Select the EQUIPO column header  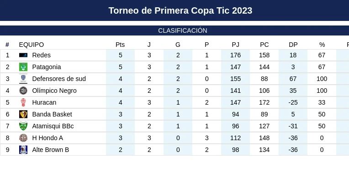click(x=32, y=45)
